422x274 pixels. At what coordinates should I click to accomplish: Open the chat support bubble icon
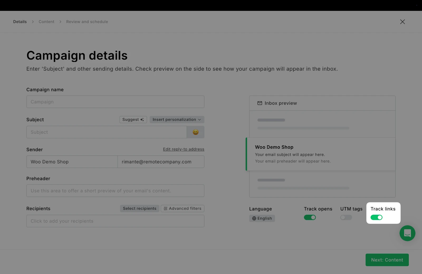click(407, 233)
